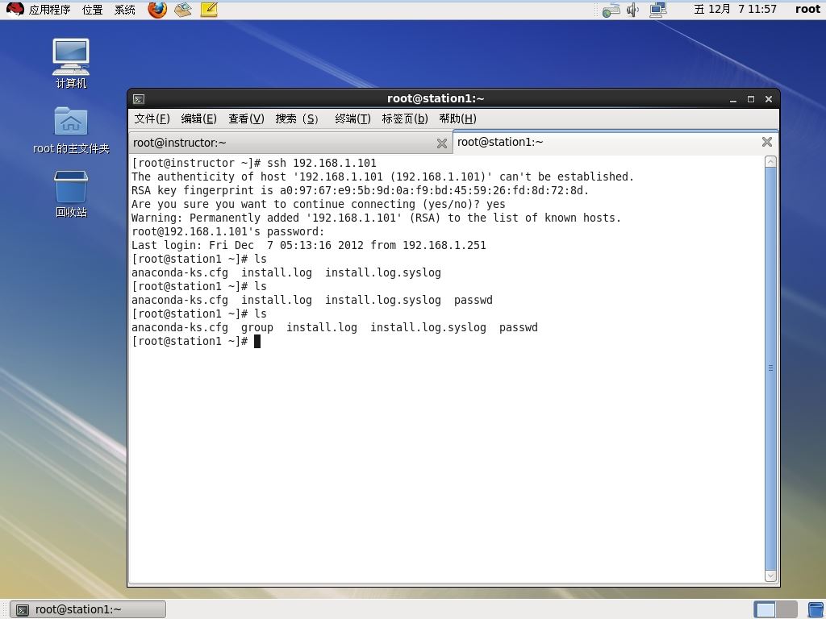Click the terminal window title bar
The height and width of the screenshot is (619, 826).
435,98
